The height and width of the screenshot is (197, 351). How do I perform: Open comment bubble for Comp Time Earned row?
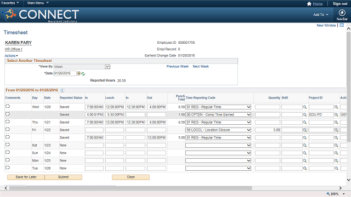point(8,114)
